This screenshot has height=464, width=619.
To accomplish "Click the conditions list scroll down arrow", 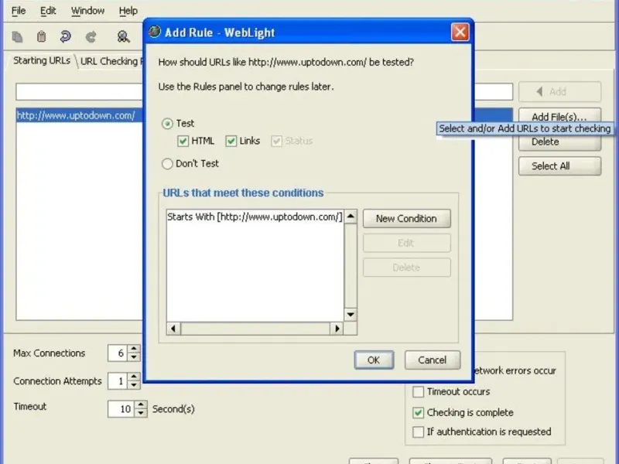I will [x=351, y=315].
